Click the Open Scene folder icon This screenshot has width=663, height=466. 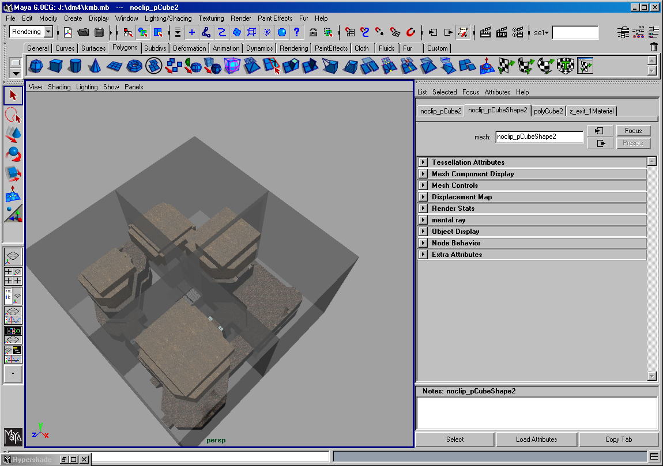83,32
